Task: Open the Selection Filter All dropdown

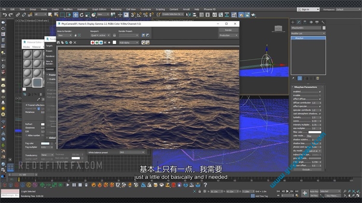Action: [41, 14]
